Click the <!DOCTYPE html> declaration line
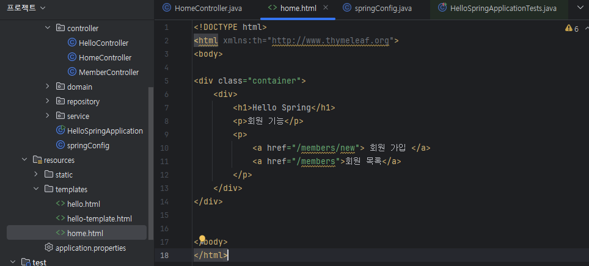The image size is (589, 266). point(230,27)
